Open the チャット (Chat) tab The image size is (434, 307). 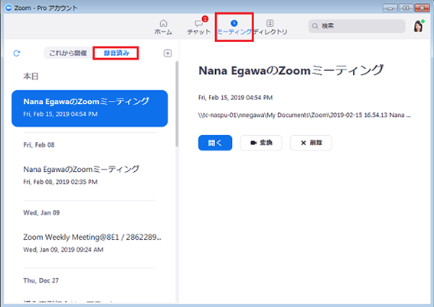(199, 27)
